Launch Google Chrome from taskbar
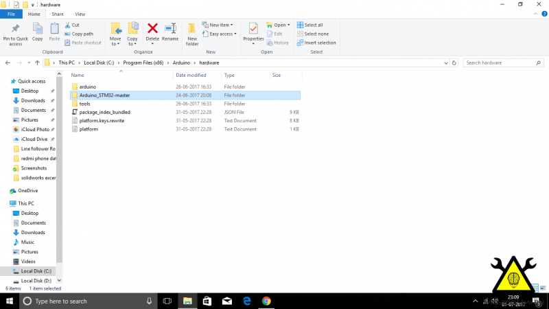Viewport: 549px width, 309px height. [266, 301]
